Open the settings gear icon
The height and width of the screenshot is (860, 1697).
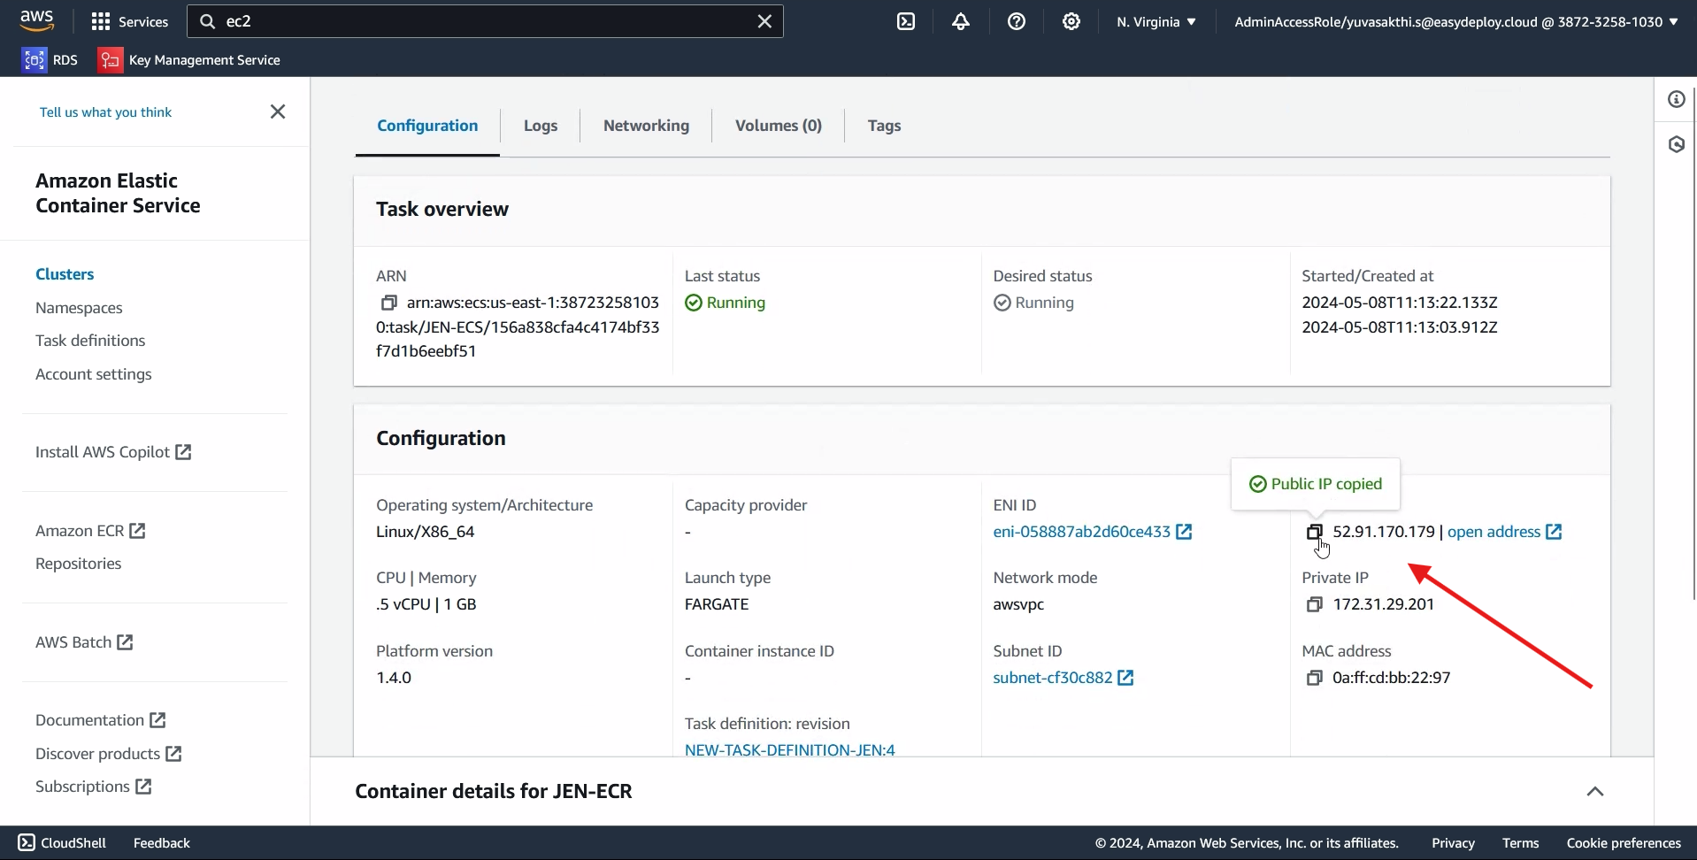click(x=1071, y=21)
